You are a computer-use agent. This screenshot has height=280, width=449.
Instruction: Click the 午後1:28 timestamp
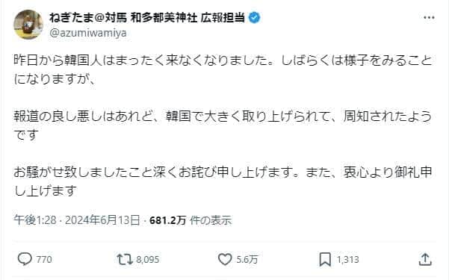[x=35, y=220]
